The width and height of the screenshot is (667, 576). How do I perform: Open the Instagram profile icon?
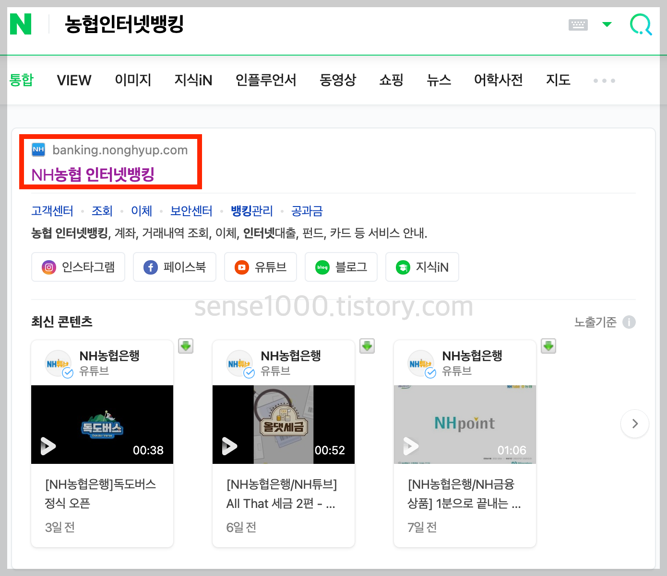coord(48,267)
